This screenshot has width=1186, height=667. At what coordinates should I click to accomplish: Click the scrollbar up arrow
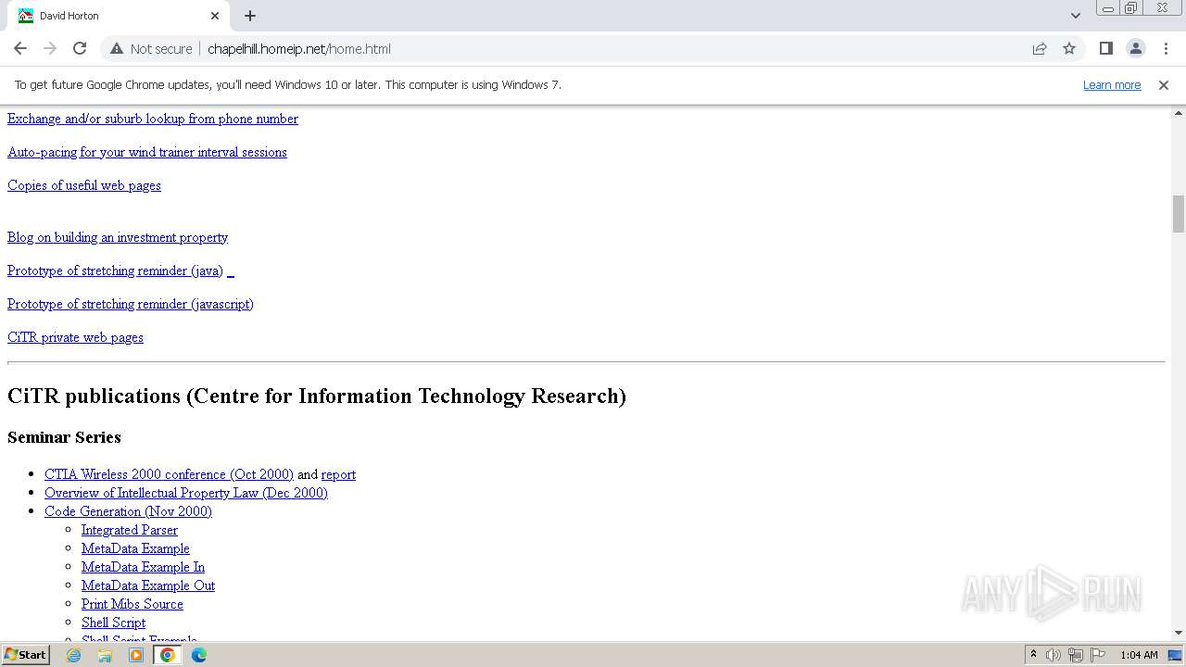tap(1178, 112)
